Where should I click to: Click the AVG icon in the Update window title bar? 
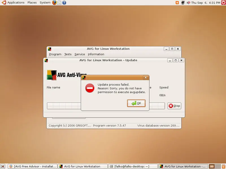[x=46, y=60]
